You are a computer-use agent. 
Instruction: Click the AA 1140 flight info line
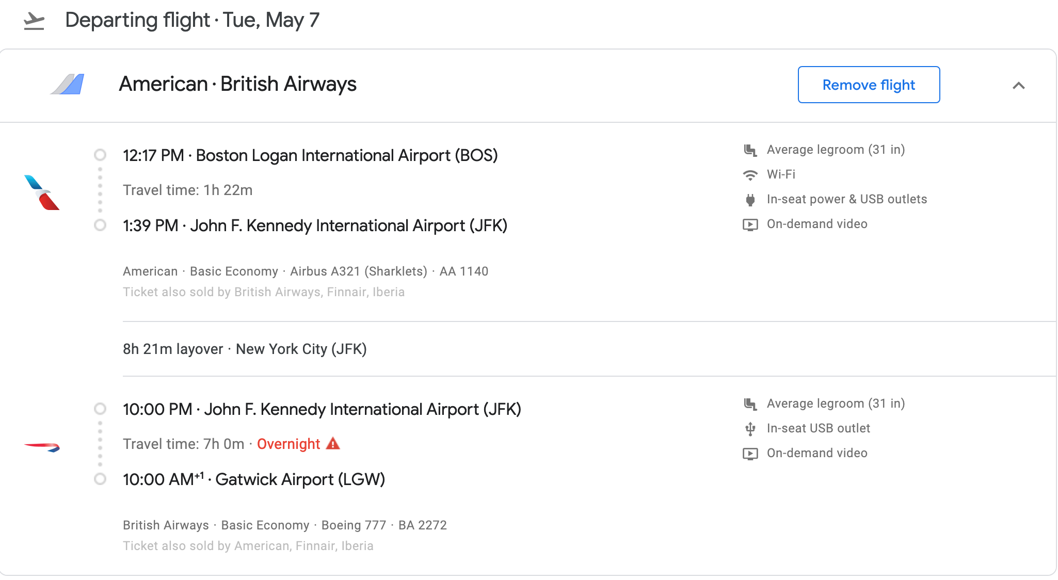(x=305, y=271)
